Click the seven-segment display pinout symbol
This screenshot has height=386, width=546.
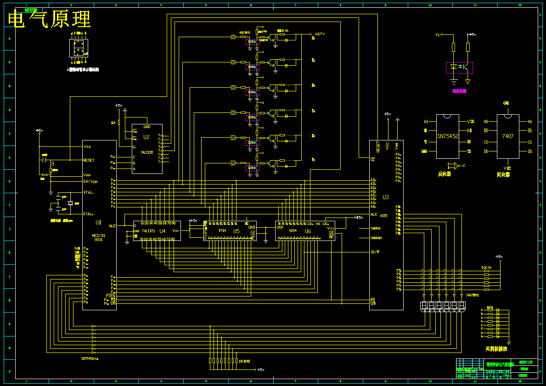click(x=79, y=48)
